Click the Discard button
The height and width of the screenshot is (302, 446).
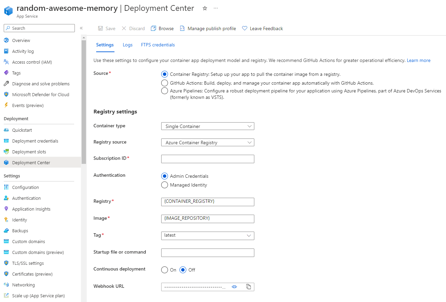[x=133, y=28]
